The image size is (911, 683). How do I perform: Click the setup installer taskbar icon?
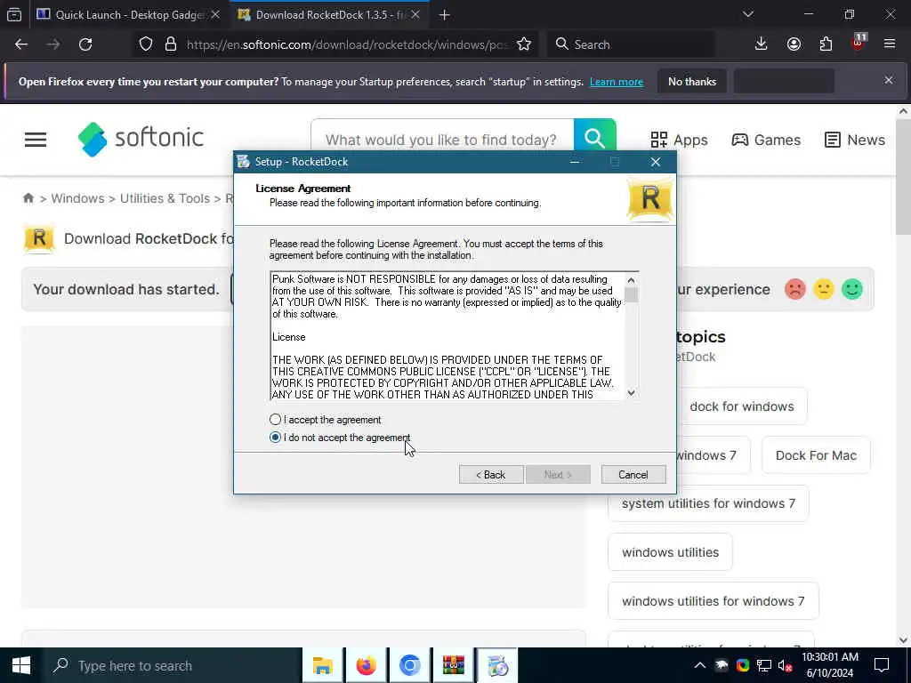(497, 665)
